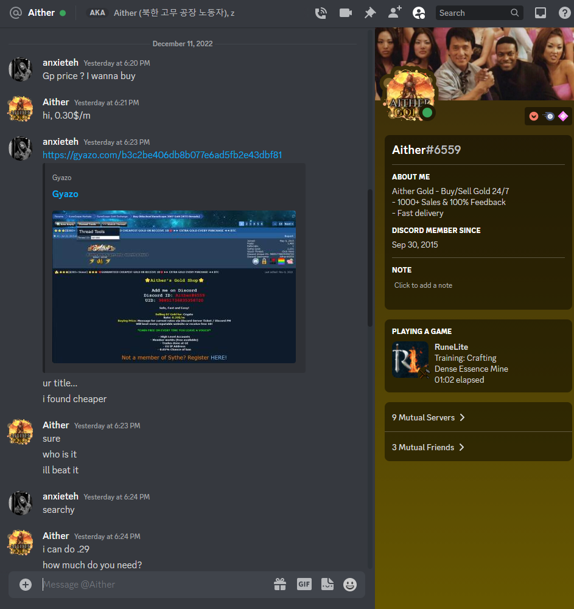The width and height of the screenshot is (574, 609).
Task: Click the RuneLite game icon
Action: (x=410, y=360)
